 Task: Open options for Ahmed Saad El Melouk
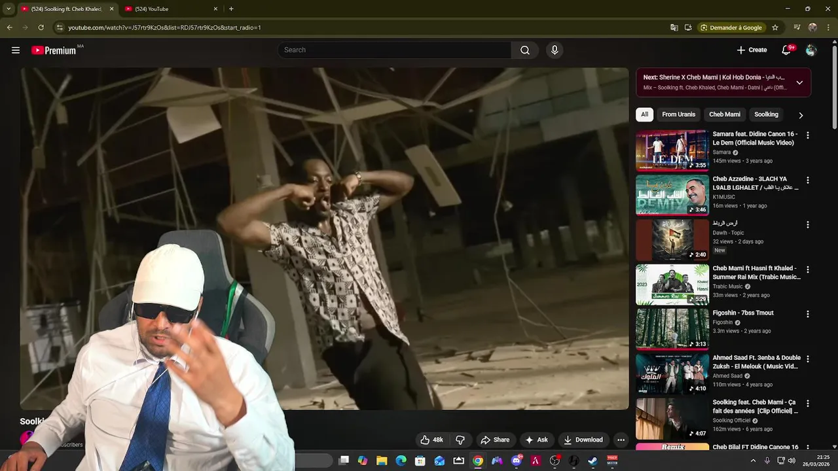(807, 358)
